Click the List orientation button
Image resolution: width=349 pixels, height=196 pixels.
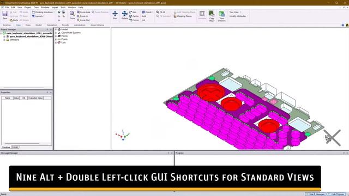coord(143,20)
